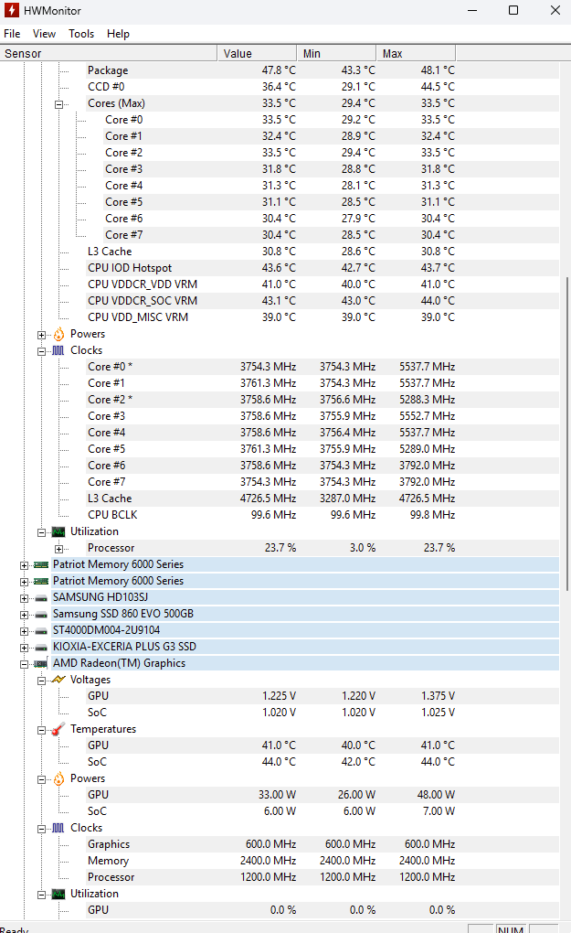Click the thermometer icon beside GPU Temperatures
The height and width of the screenshot is (933, 571).
(58, 729)
